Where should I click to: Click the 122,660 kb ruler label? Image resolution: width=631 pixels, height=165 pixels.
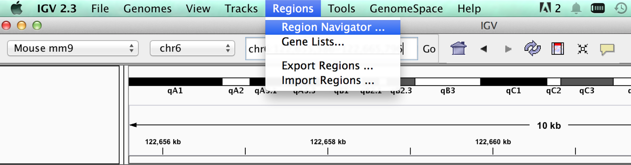[493, 142]
